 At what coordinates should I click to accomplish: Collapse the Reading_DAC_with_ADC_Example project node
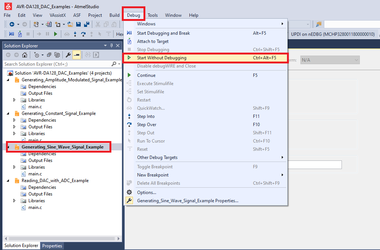click(x=8, y=181)
